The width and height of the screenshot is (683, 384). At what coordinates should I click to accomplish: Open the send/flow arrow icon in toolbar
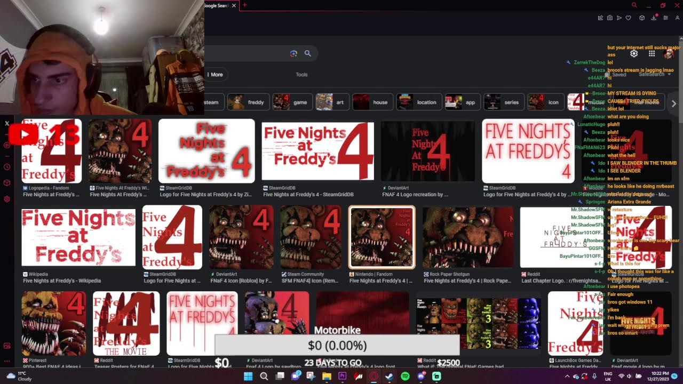coord(619,18)
